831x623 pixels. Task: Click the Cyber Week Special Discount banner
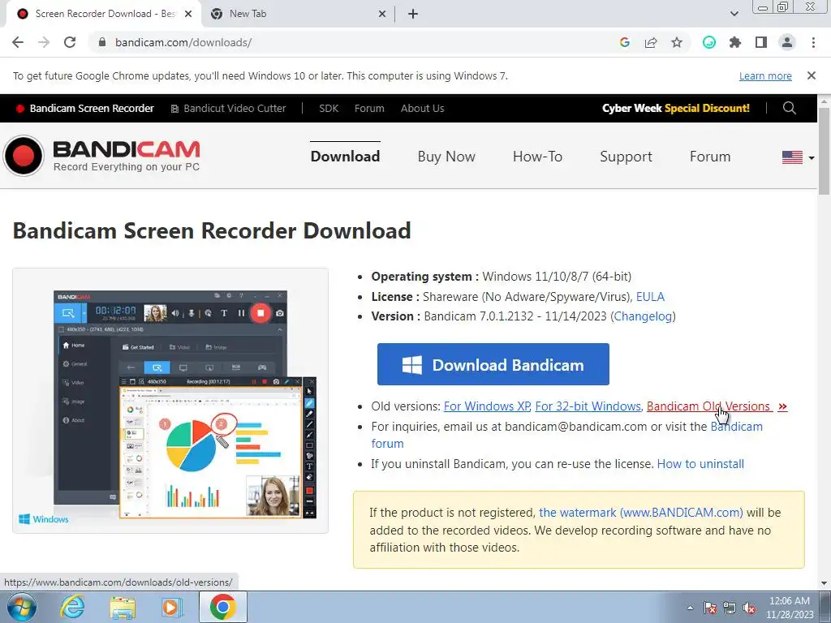(x=676, y=108)
